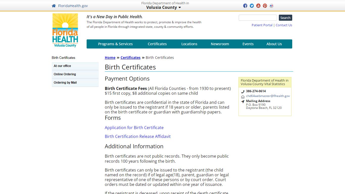The image size is (345, 194).
Task: Click the envelope icon beside webmaster email
Action: click(243, 97)
